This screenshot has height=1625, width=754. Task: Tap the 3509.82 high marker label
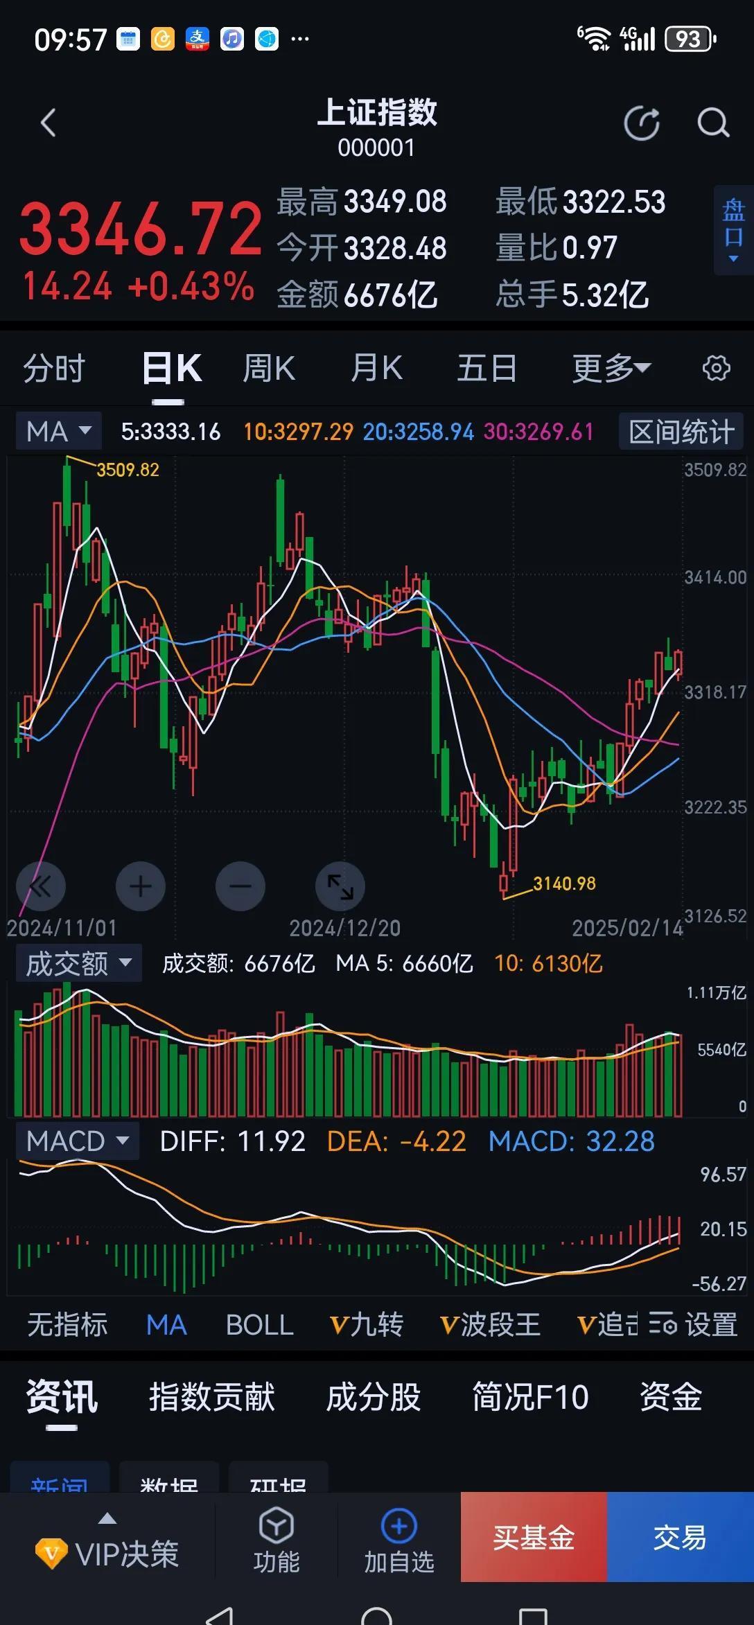click(x=128, y=470)
